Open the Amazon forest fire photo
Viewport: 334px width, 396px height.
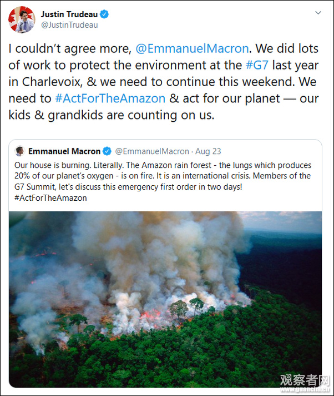[x=165, y=299]
